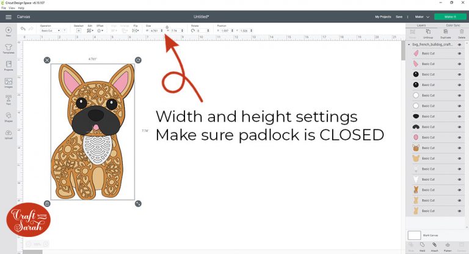469x254 pixels.
Task: Click the New project icon
Action: (9, 30)
